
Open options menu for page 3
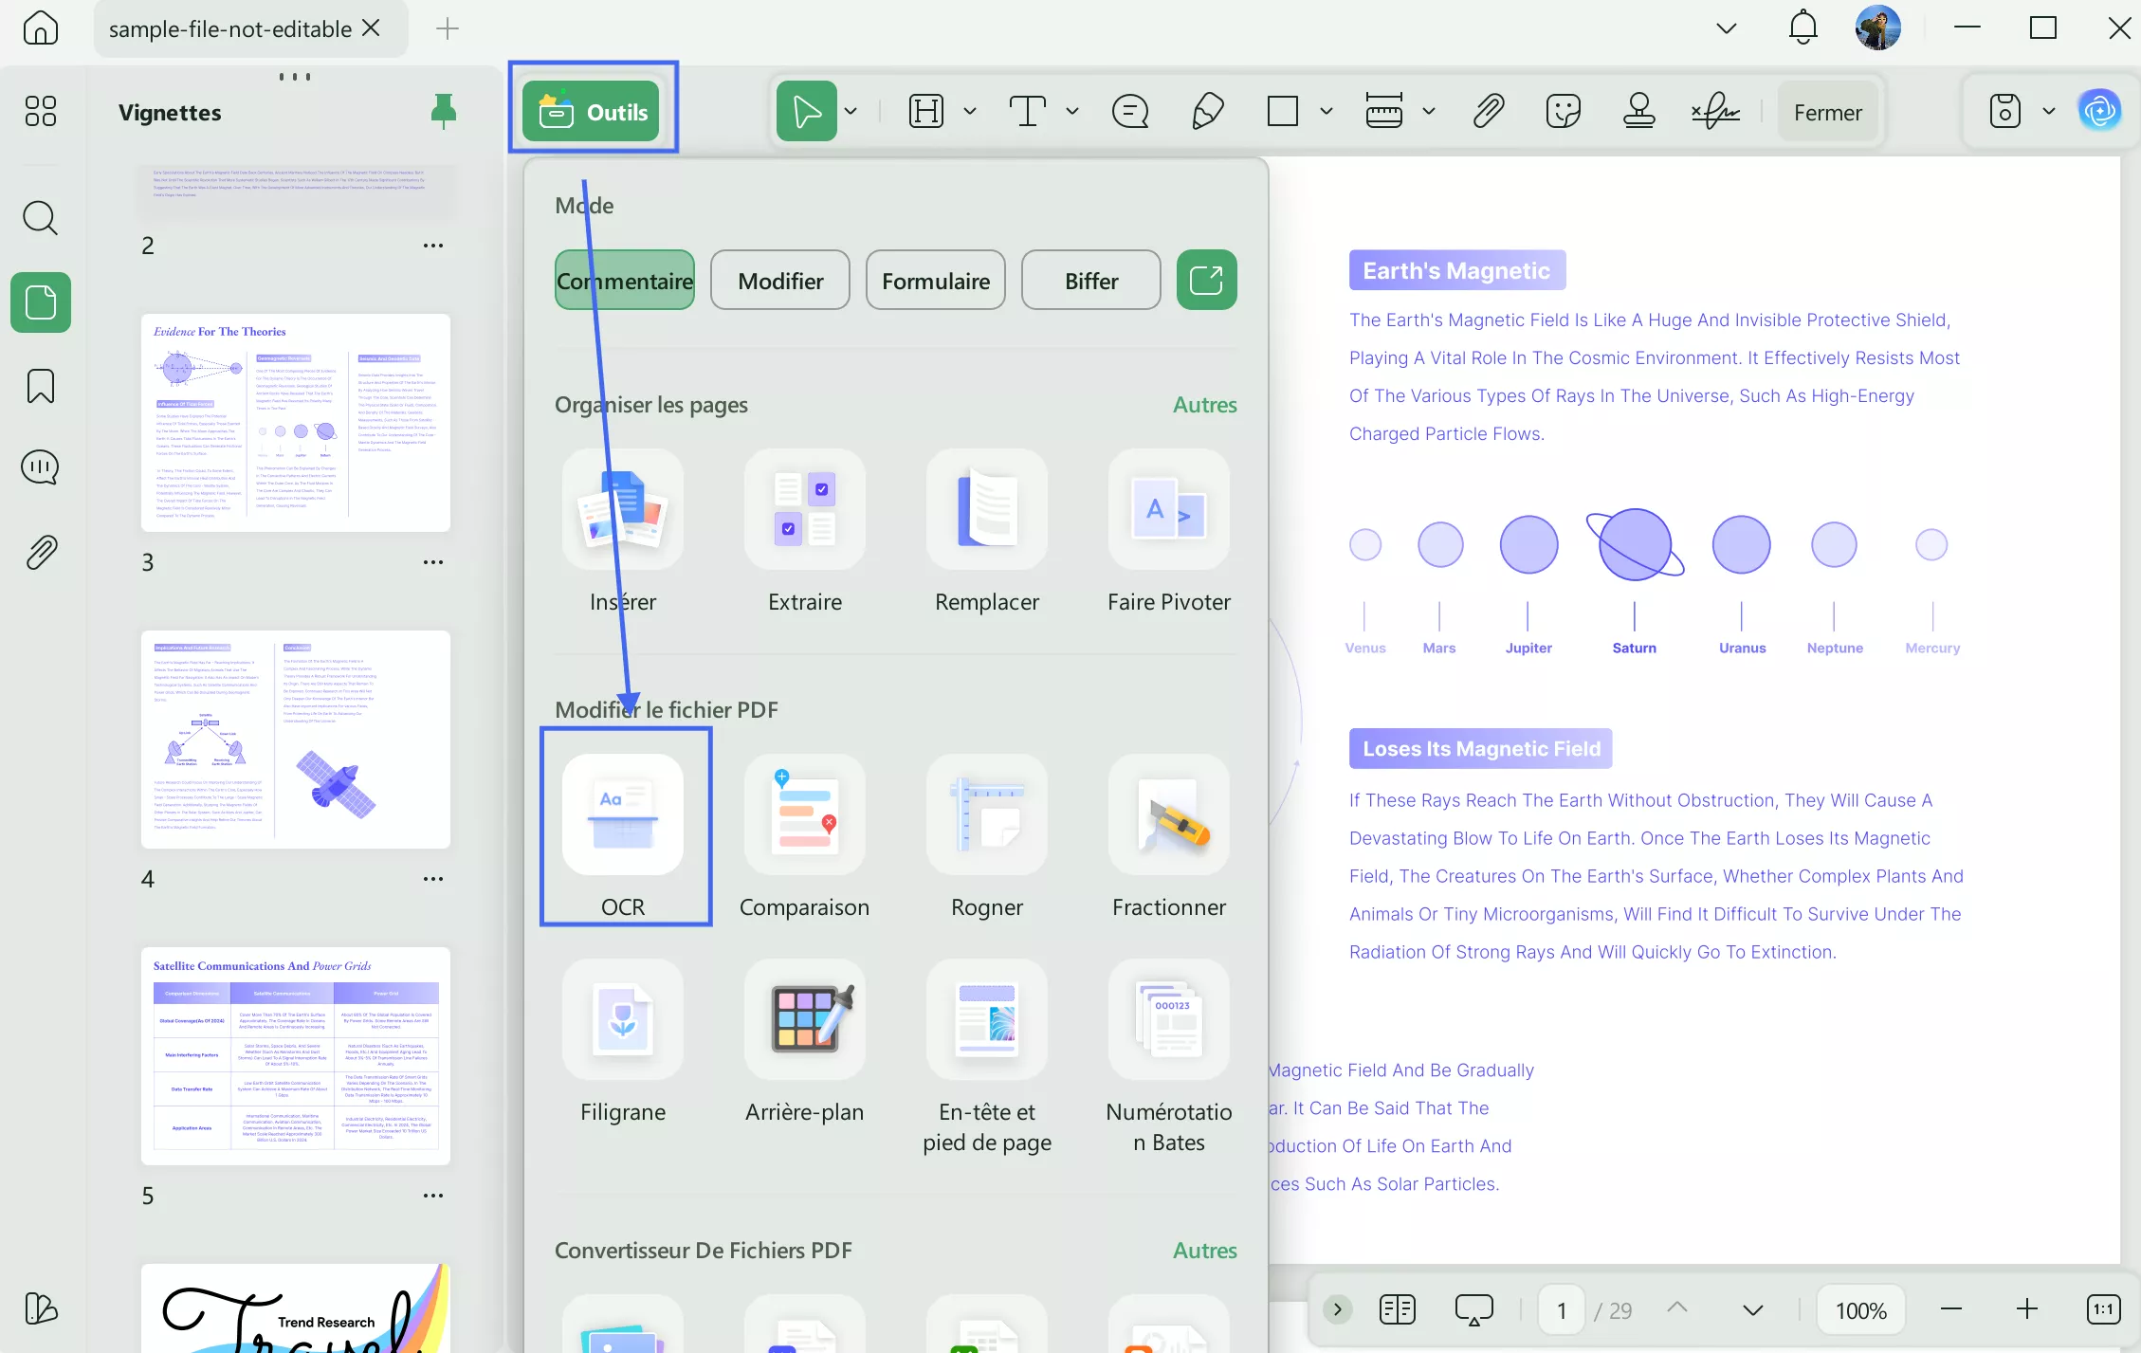[432, 562]
